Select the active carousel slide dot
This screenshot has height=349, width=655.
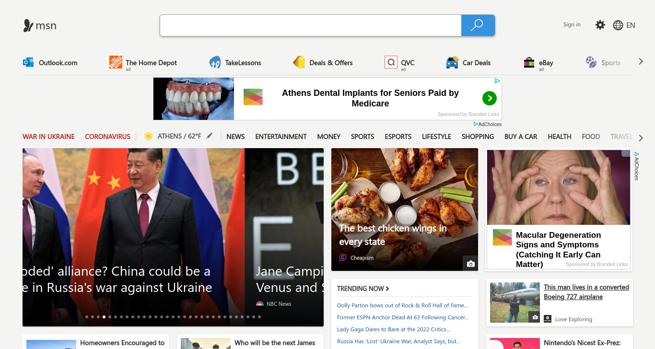(104, 317)
